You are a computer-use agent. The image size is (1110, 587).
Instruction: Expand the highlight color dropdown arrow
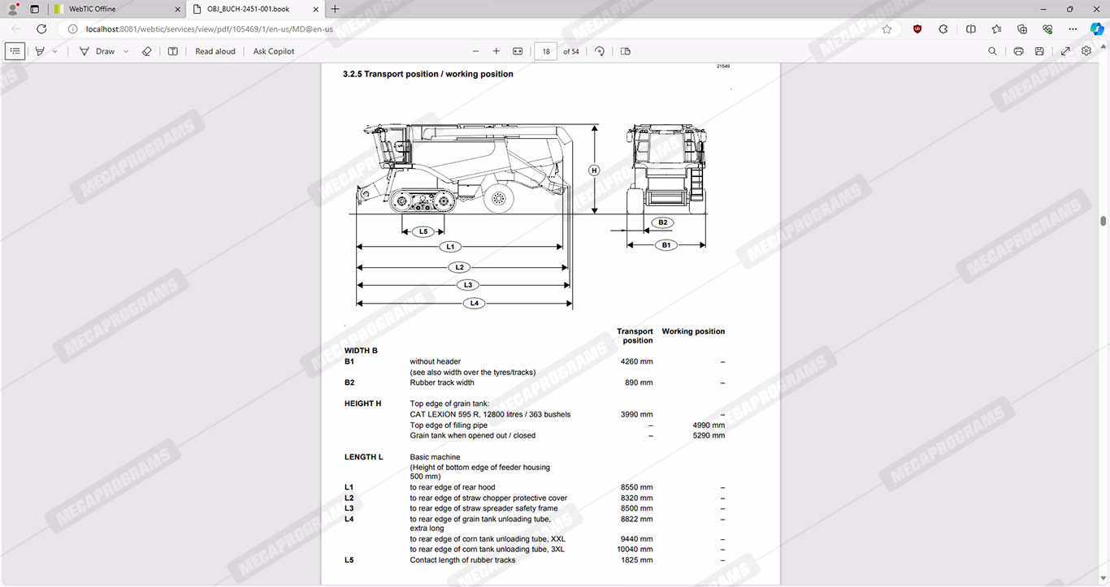(x=55, y=51)
